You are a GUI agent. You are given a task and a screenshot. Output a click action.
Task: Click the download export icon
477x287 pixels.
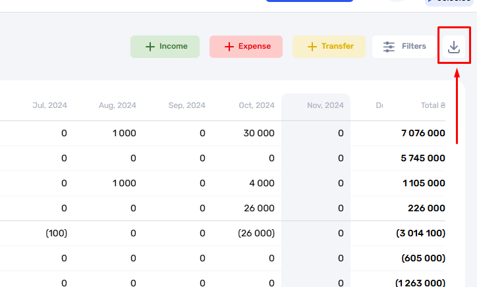pyautogui.click(x=453, y=47)
